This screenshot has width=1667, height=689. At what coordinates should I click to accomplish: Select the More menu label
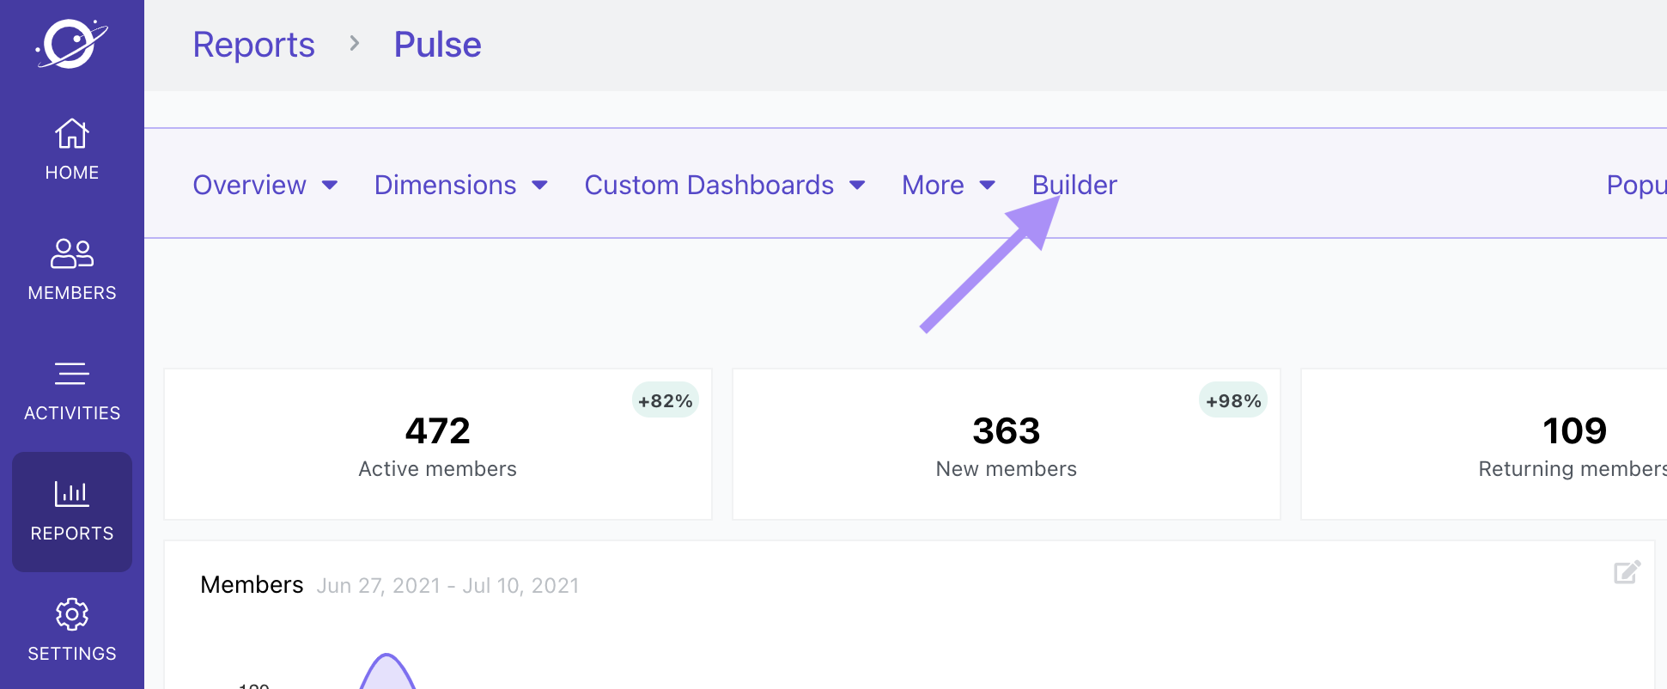pyautogui.click(x=933, y=185)
